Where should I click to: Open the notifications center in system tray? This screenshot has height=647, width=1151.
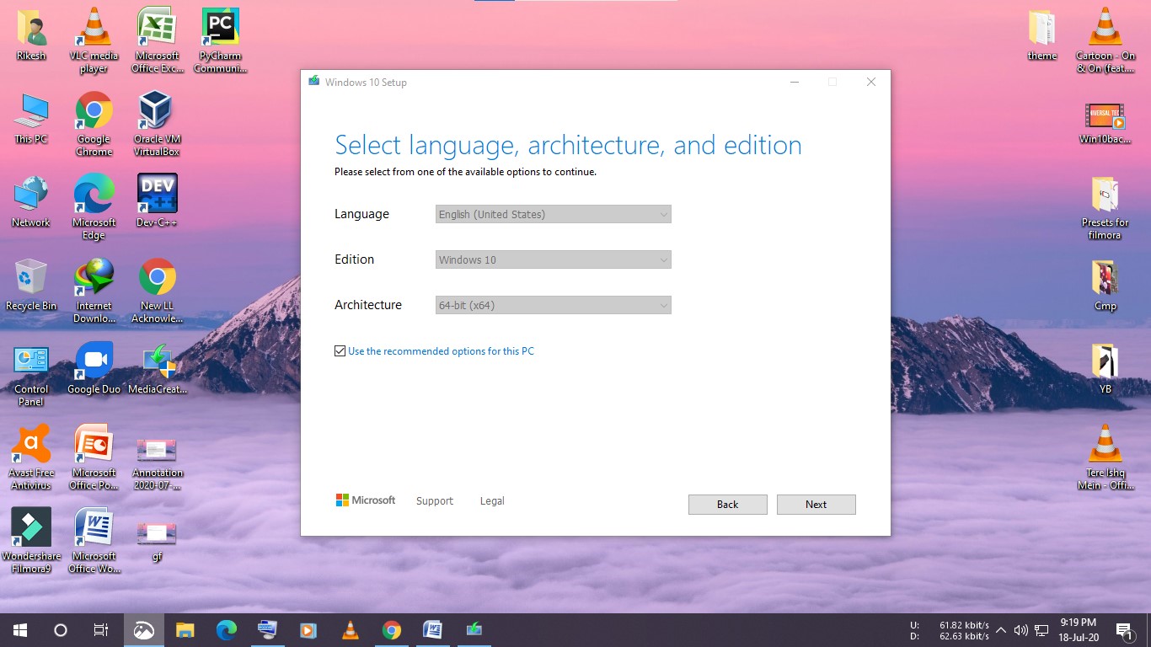coord(1123,629)
